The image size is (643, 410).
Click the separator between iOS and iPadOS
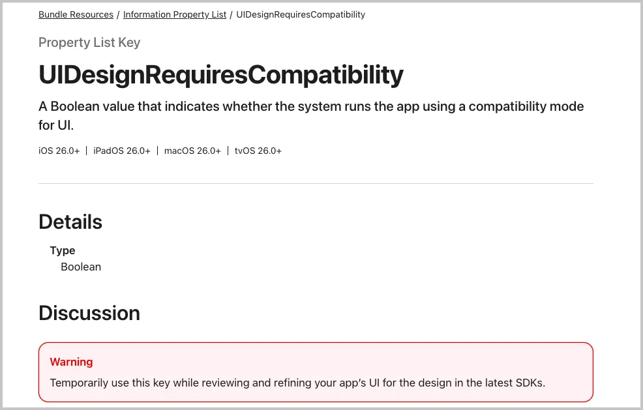pos(87,151)
